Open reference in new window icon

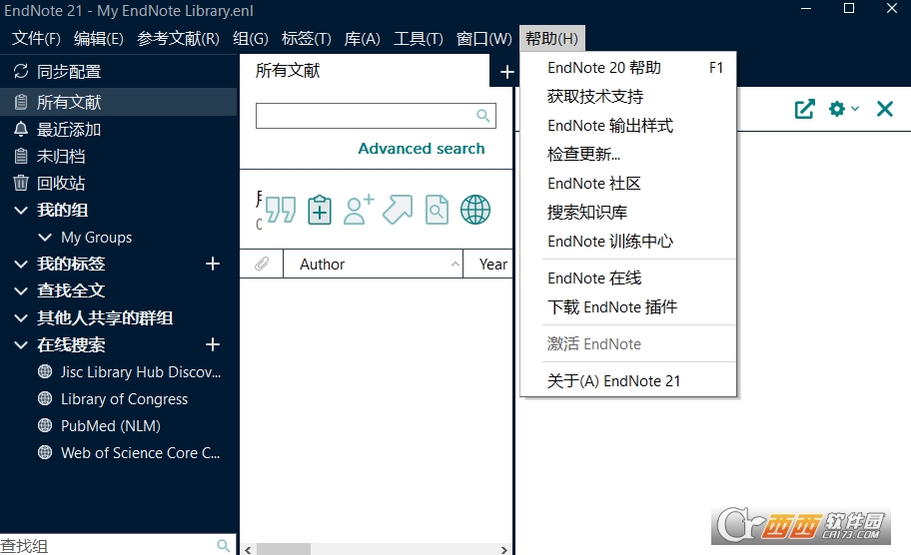[x=805, y=109]
